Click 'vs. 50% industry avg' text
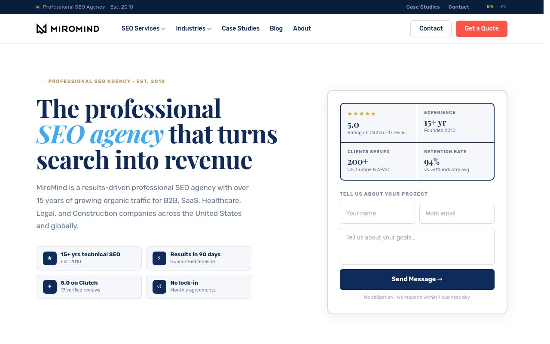Image resolution: width=550 pixels, height=344 pixels. 446,169
